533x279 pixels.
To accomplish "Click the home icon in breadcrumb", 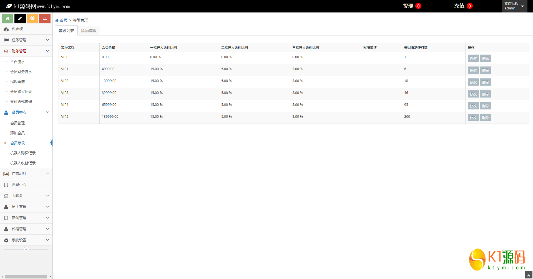I will (x=57, y=20).
